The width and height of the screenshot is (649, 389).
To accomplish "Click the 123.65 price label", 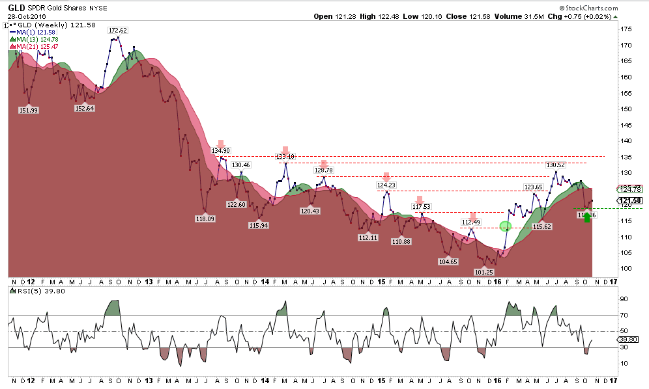I will coord(534,187).
